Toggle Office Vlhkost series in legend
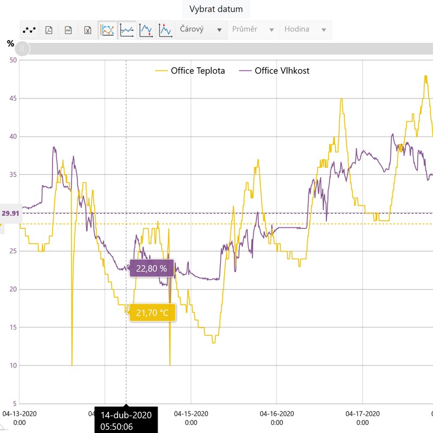 click(275, 70)
